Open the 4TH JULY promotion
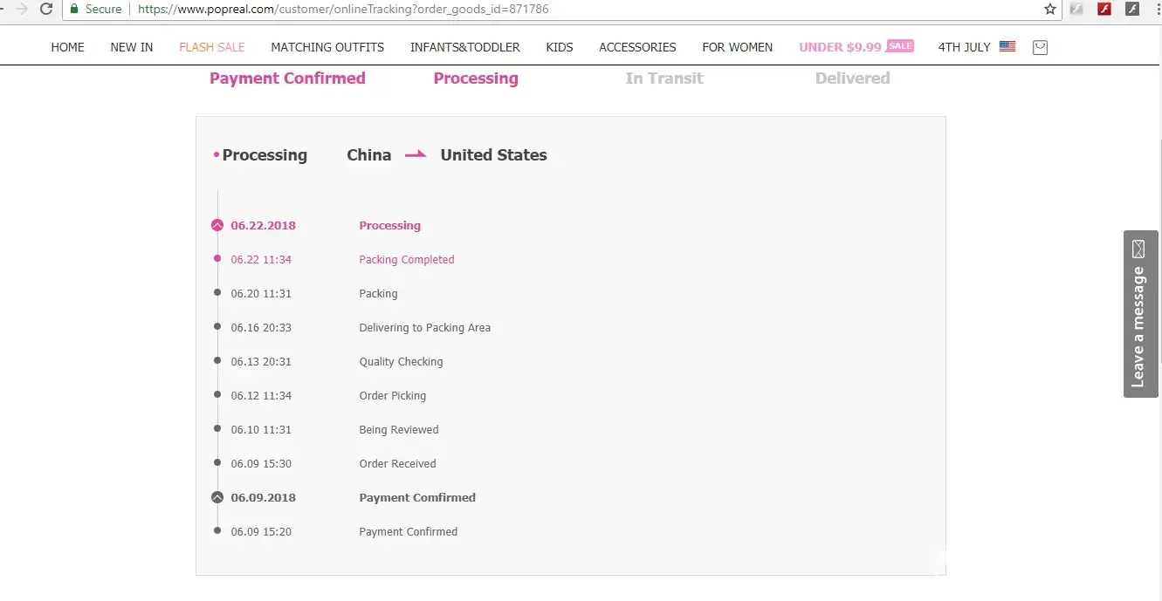This screenshot has height=601, width=1162. point(964,47)
